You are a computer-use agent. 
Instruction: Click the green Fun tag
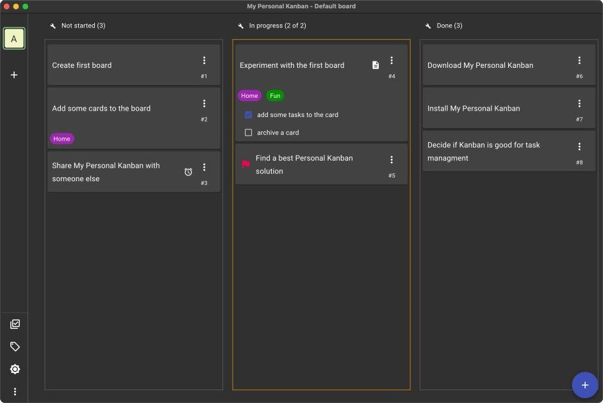pos(275,95)
